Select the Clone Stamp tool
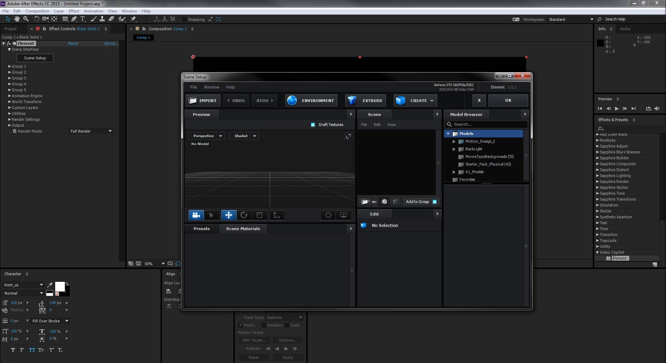The width and height of the screenshot is (666, 363). coord(102,19)
